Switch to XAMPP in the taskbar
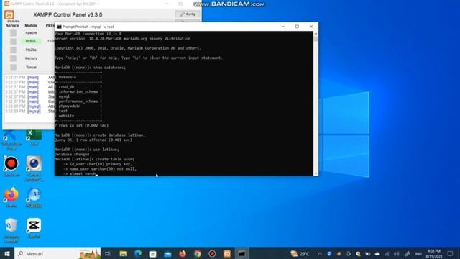The height and width of the screenshot is (259, 460). click(227, 253)
